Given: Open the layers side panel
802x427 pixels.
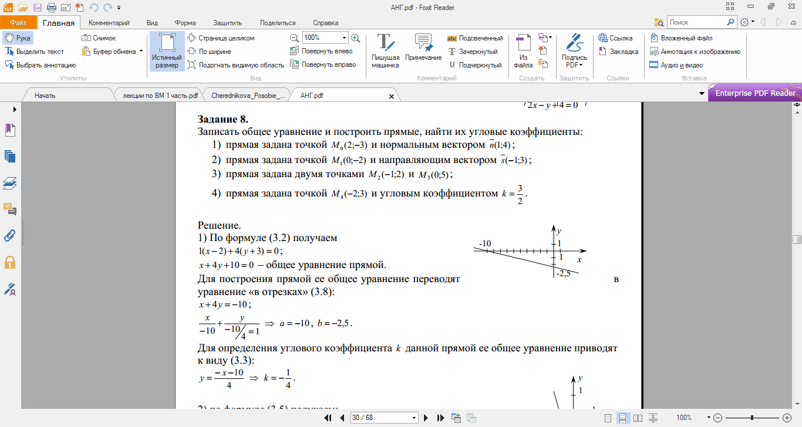Looking at the screenshot, I should tap(10, 183).
